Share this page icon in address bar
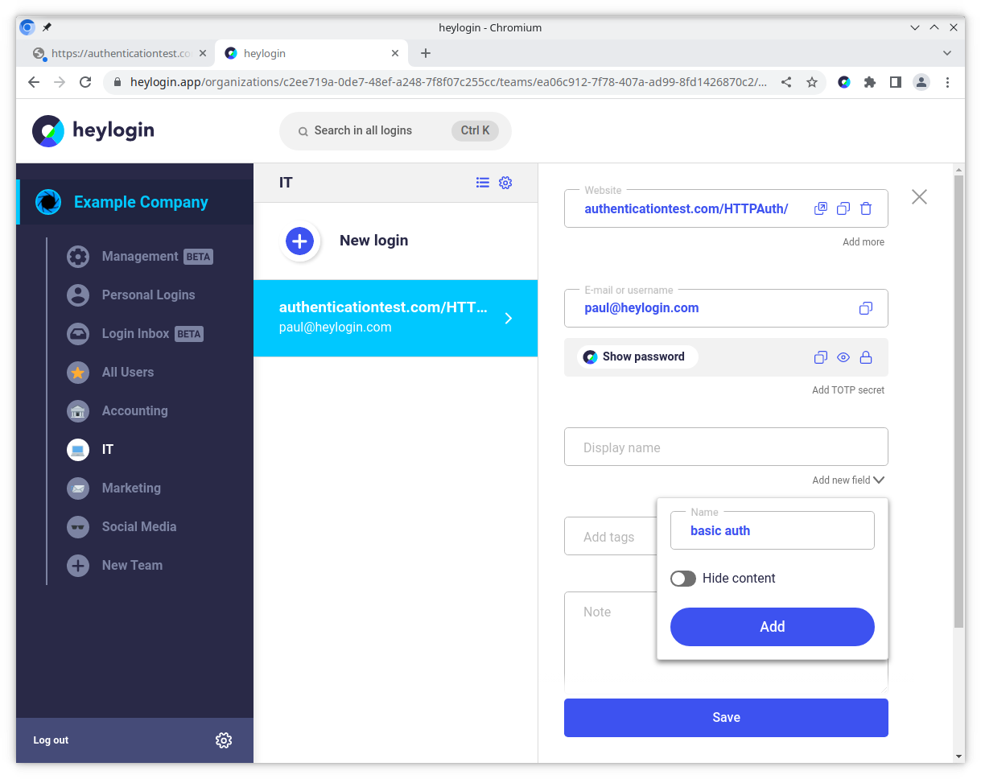The height and width of the screenshot is (779, 981). [786, 82]
